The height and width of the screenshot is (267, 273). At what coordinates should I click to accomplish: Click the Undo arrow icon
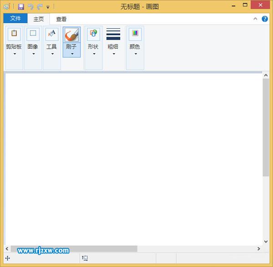click(30, 7)
